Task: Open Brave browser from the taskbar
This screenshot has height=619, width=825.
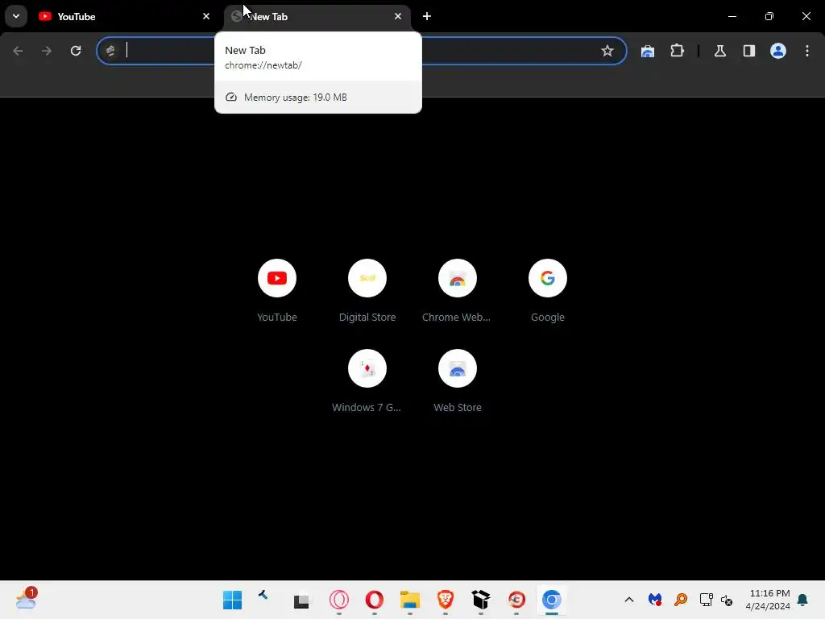Action: [445, 600]
